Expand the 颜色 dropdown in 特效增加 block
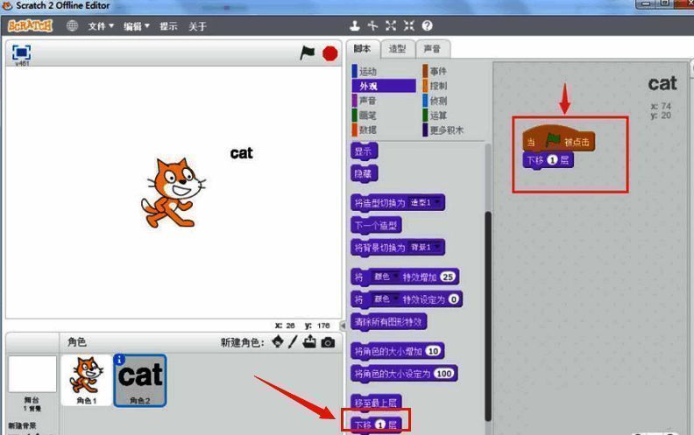The image size is (694, 435). (x=383, y=277)
